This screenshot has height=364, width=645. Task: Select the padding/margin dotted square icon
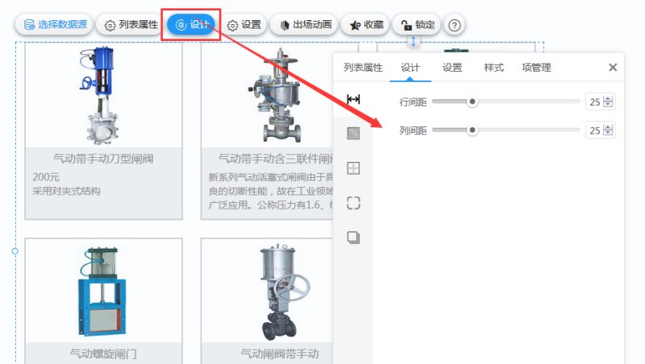[353, 168]
